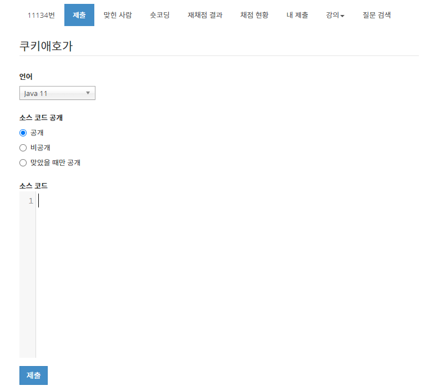The height and width of the screenshot is (391, 440).
Task: Choose the 비공개 radio option
Action: (x=23, y=148)
